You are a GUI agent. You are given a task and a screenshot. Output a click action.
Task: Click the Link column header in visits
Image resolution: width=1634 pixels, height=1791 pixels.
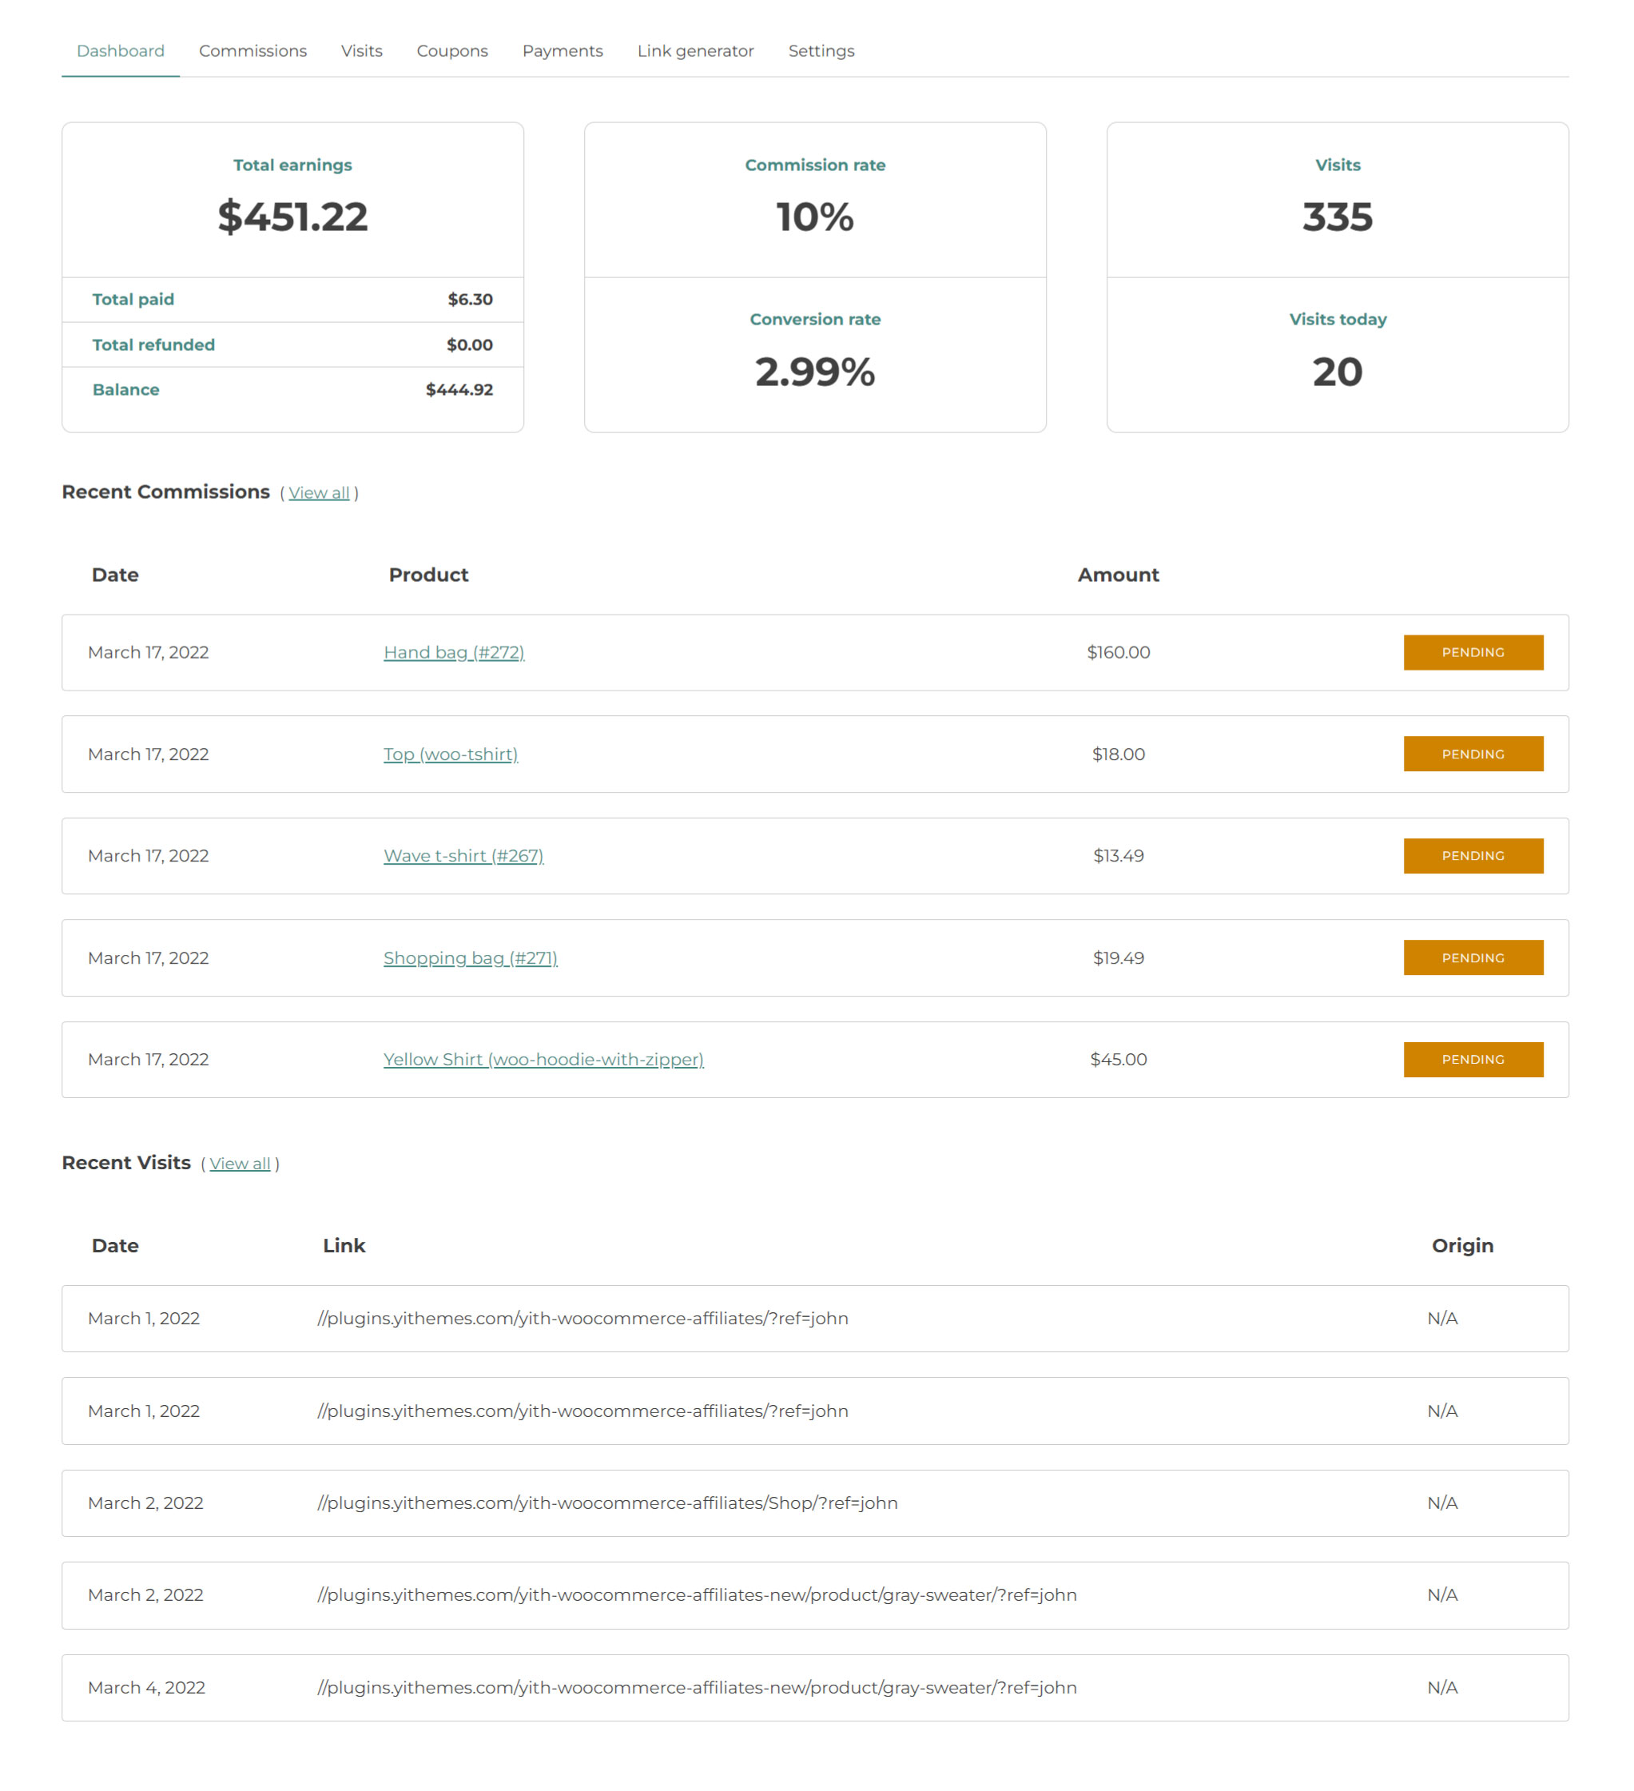344,1245
